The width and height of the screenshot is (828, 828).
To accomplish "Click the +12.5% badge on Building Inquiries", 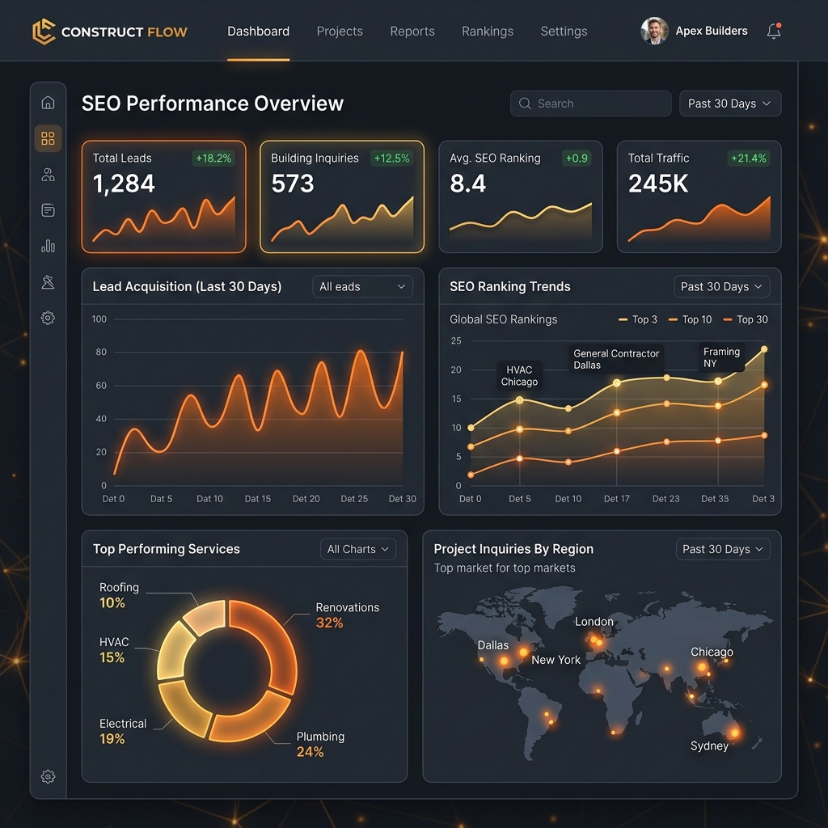I will (x=392, y=158).
